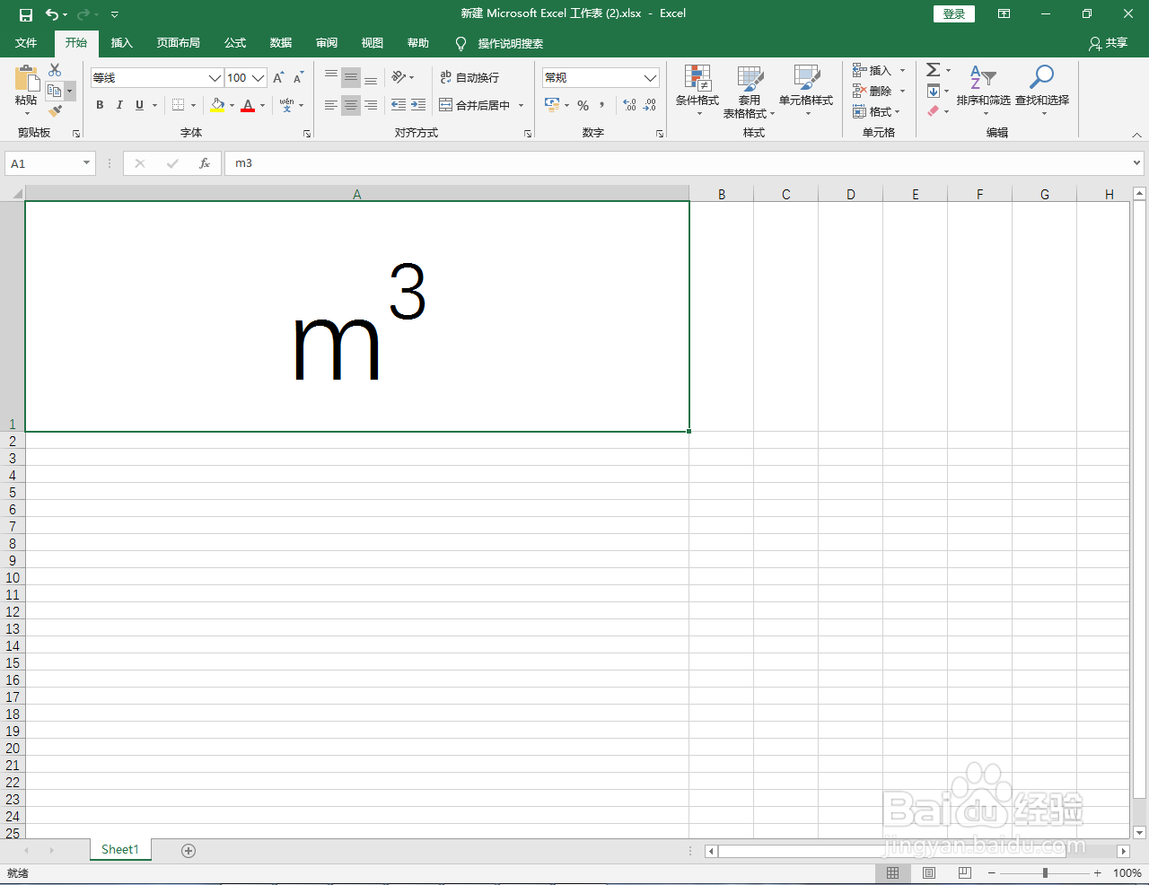Open 格式 format cells menu
1149x885 pixels.
click(875, 111)
